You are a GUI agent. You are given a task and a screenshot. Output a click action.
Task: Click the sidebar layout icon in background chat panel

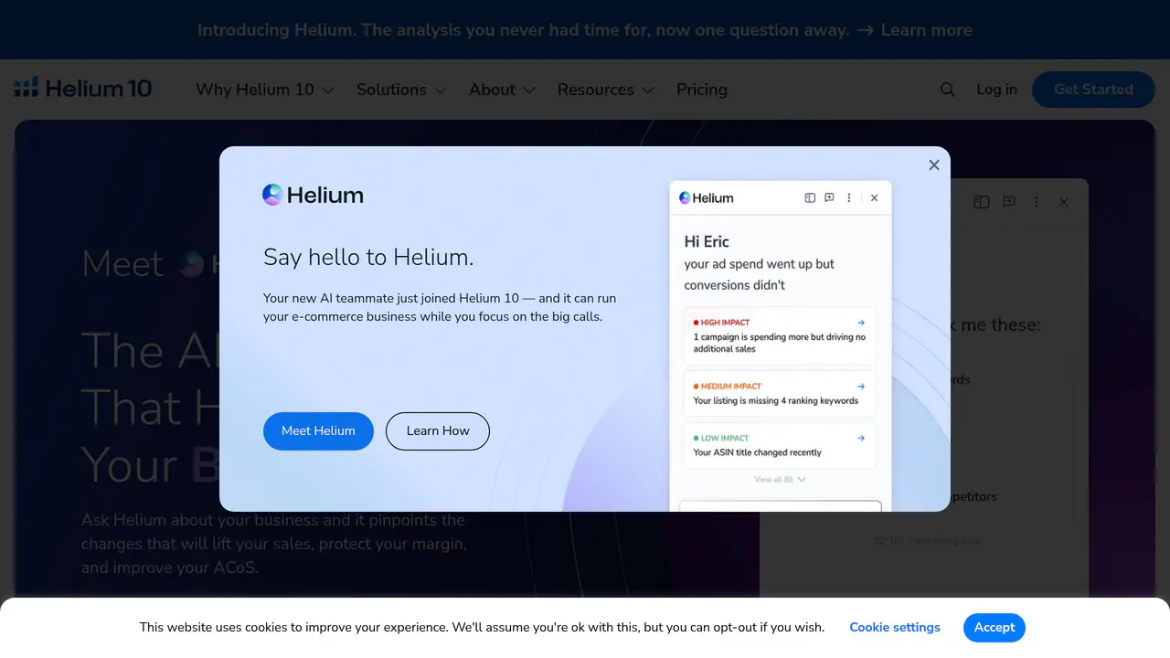point(982,202)
